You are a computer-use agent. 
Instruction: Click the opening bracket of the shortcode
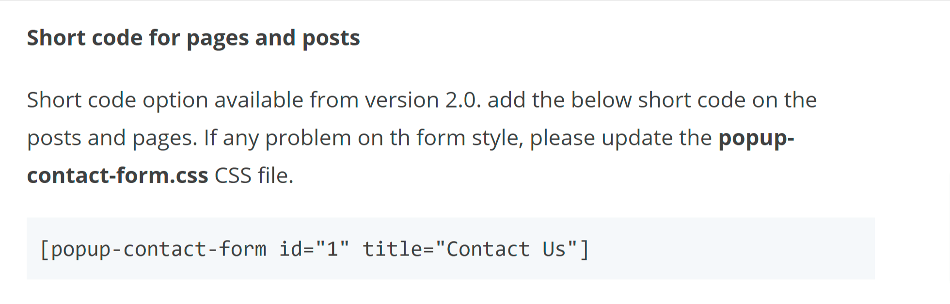pyautogui.click(x=44, y=250)
